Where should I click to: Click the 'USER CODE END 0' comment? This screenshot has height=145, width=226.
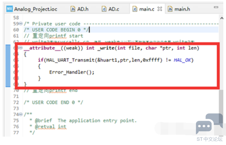(53, 102)
